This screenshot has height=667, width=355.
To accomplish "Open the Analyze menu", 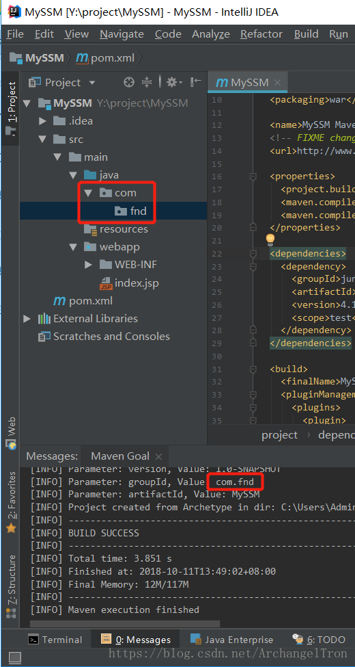I will tap(211, 34).
